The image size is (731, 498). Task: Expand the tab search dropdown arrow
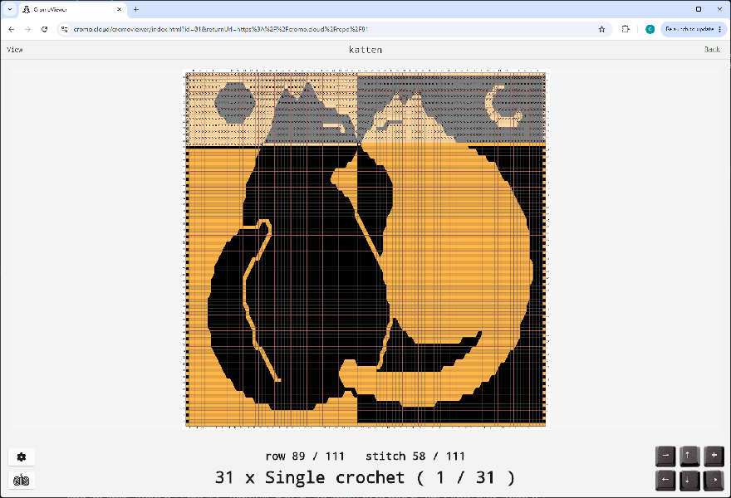pyautogui.click(x=10, y=9)
